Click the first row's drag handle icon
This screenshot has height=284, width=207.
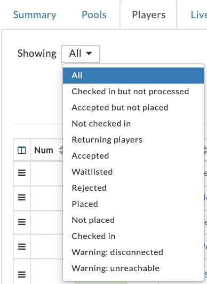coord(22,173)
